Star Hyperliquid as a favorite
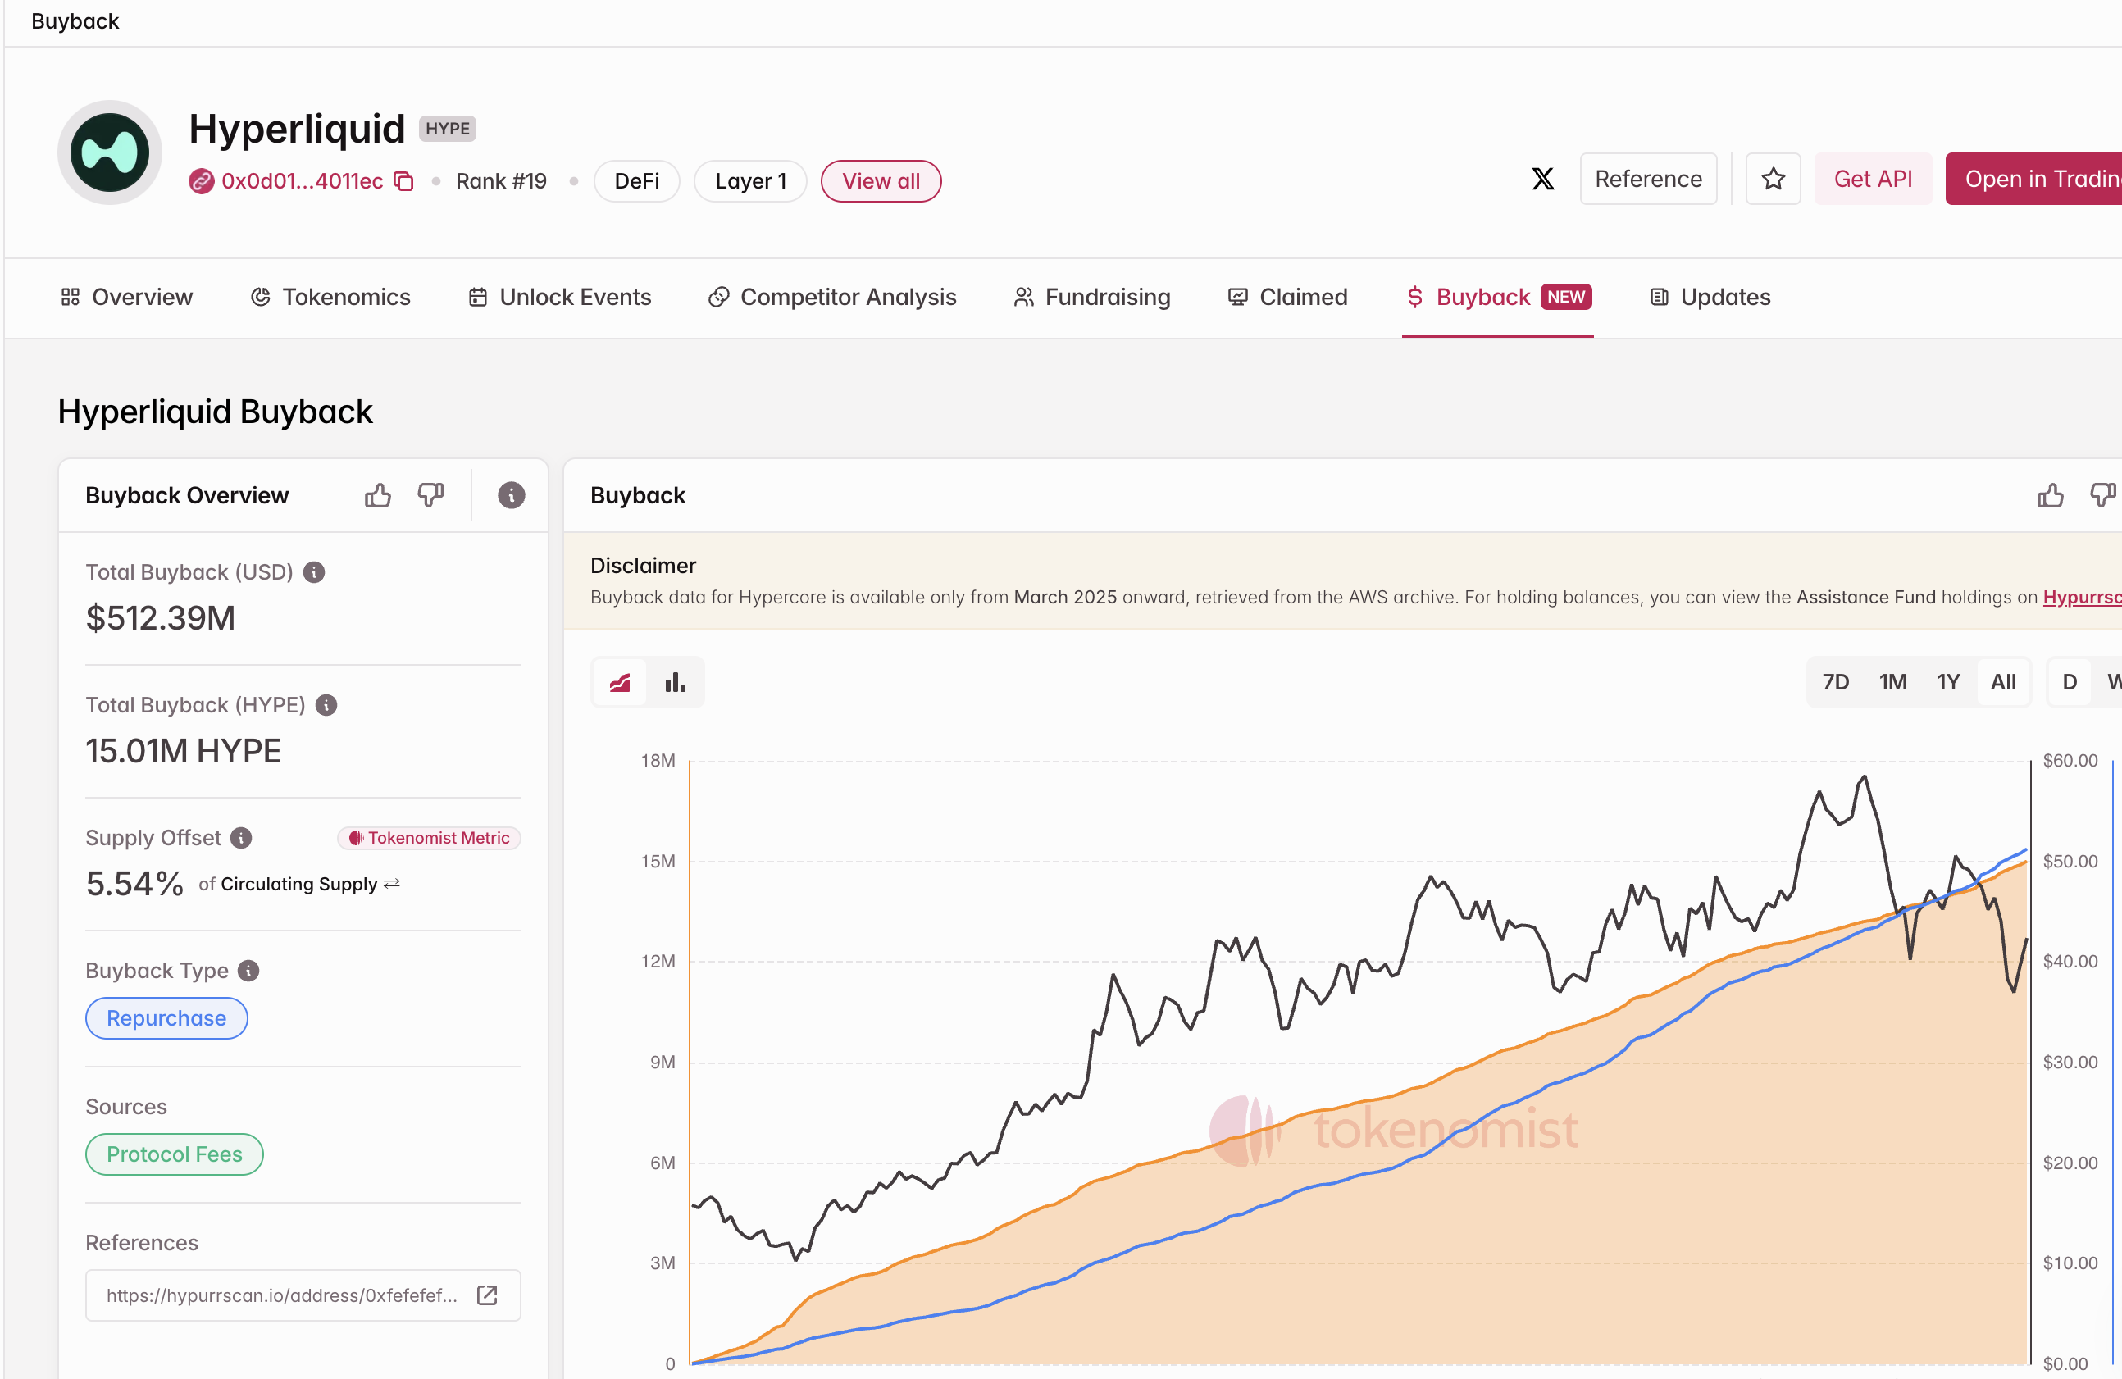 pyautogui.click(x=1773, y=178)
